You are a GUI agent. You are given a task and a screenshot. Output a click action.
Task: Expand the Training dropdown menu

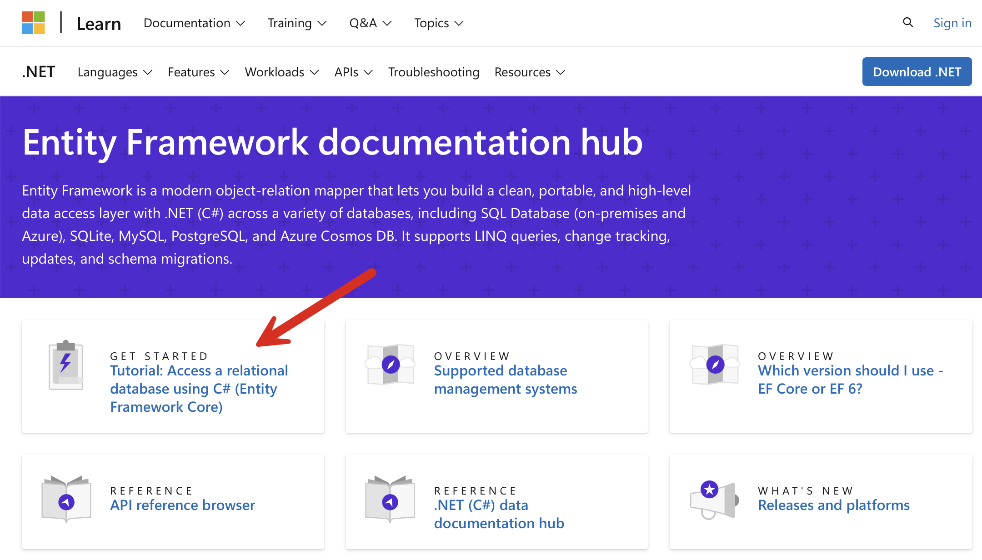click(x=297, y=23)
